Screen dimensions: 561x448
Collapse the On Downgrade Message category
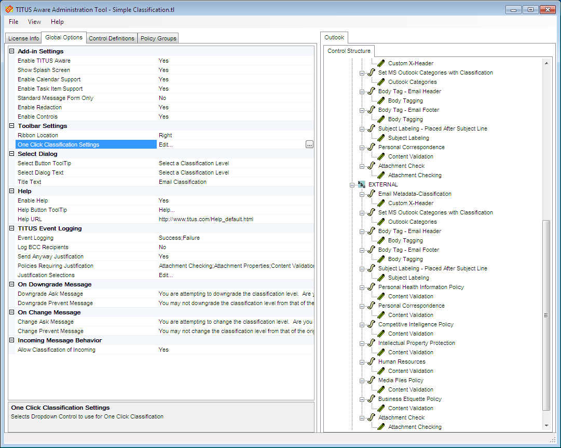coord(12,284)
